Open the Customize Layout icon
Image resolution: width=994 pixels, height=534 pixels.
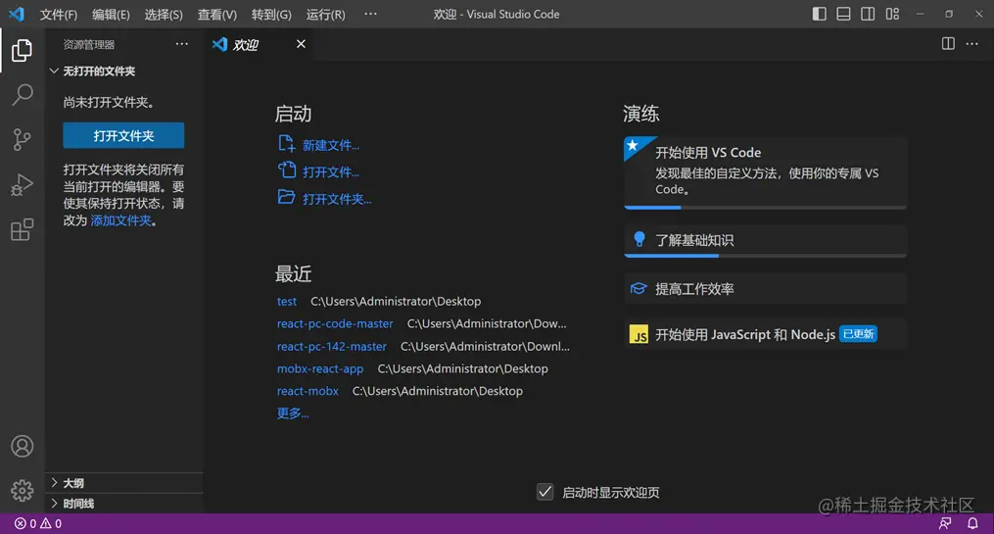tap(892, 14)
